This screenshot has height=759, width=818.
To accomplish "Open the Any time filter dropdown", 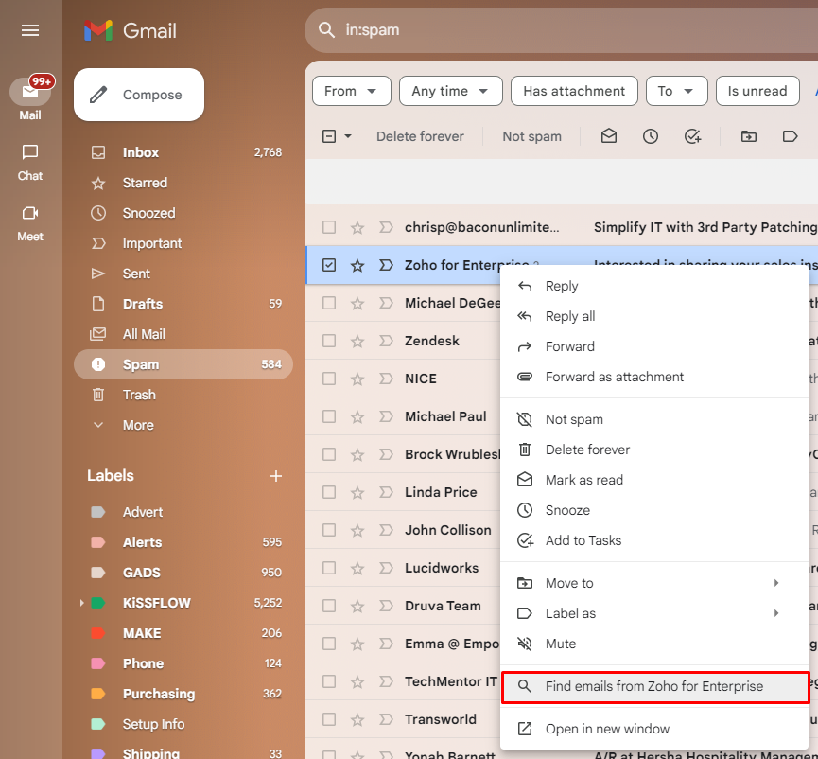I will coord(450,91).
